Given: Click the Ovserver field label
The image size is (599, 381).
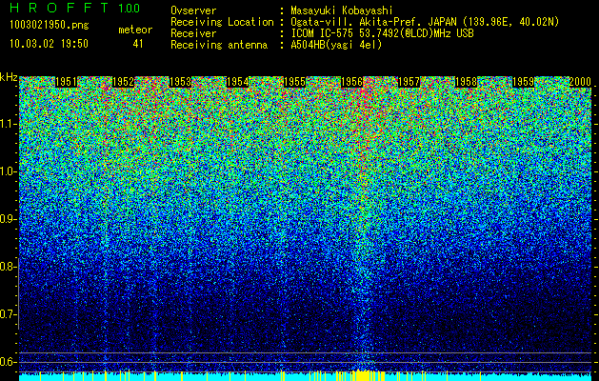Looking at the screenshot, I should pyautogui.click(x=193, y=10).
